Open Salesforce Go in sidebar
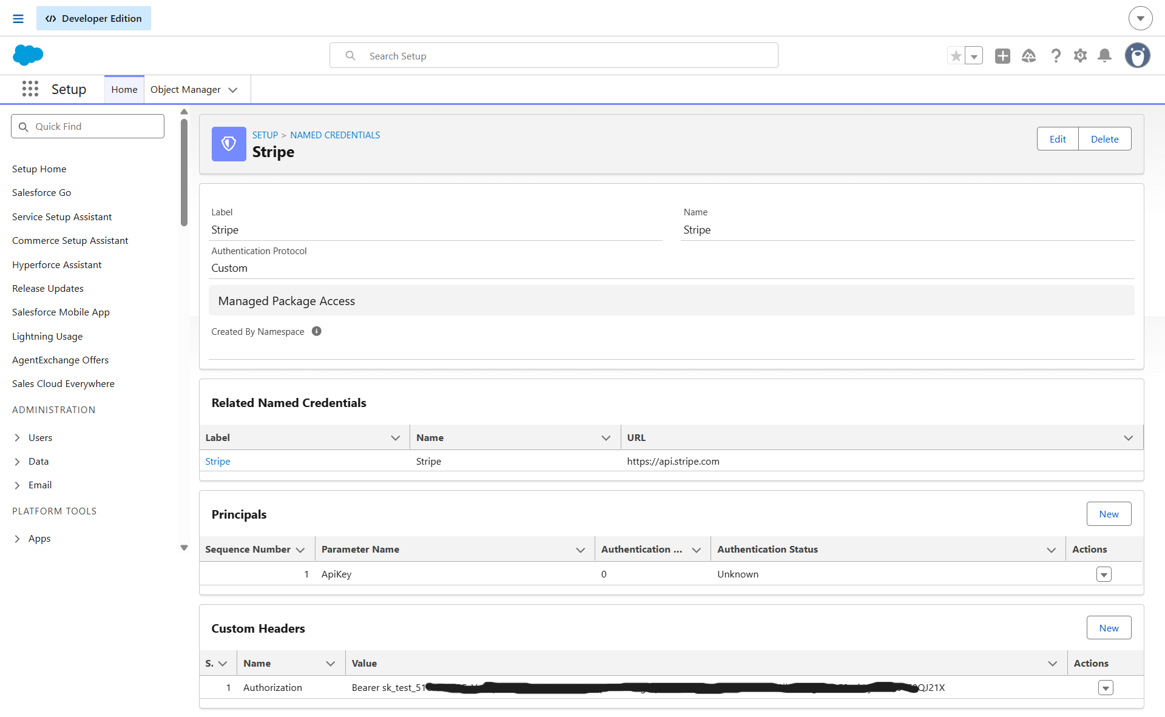The image size is (1165, 717). [x=42, y=192]
